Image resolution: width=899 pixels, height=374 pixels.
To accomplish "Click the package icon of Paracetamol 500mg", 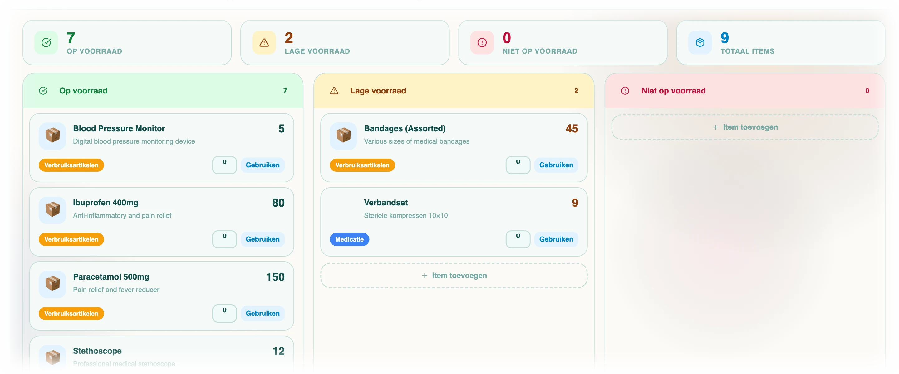I will tap(52, 284).
